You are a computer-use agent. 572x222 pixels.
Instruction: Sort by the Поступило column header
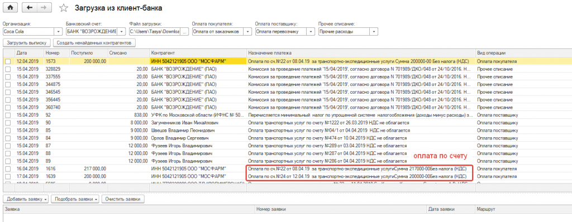89,53
